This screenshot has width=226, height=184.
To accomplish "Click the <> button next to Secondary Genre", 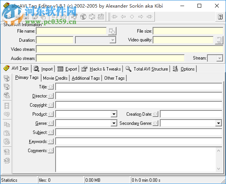I will click(155, 123).
